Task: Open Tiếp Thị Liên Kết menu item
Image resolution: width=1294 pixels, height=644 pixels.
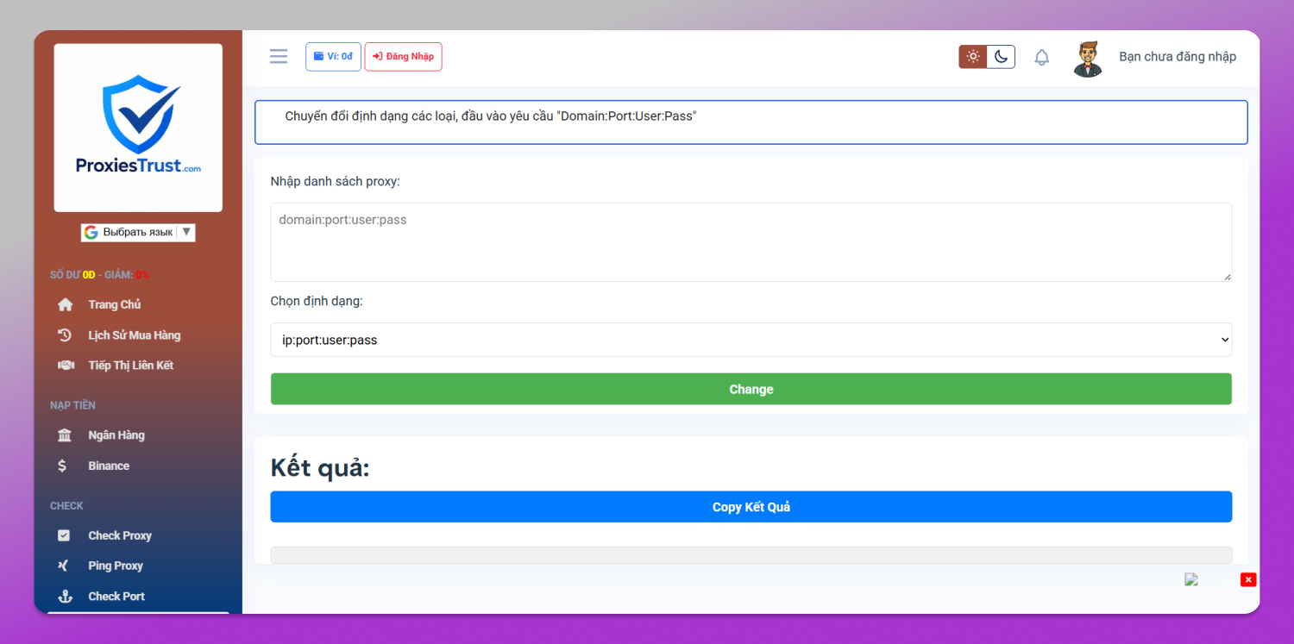Action: coord(131,366)
